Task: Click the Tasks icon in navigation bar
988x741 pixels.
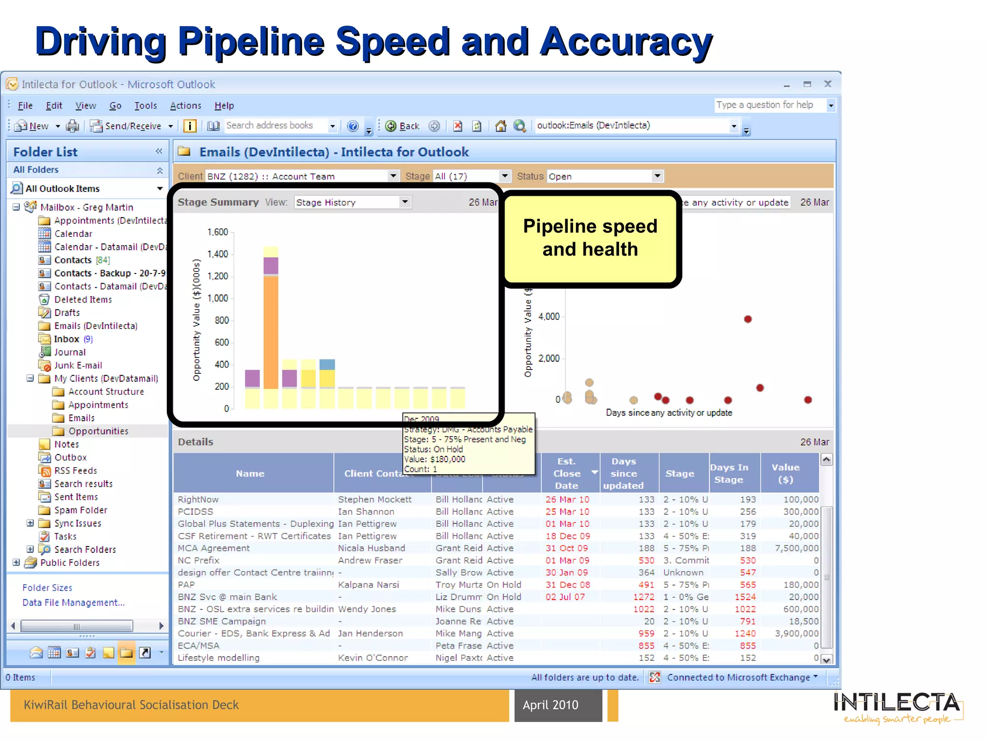Action: click(x=90, y=653)
